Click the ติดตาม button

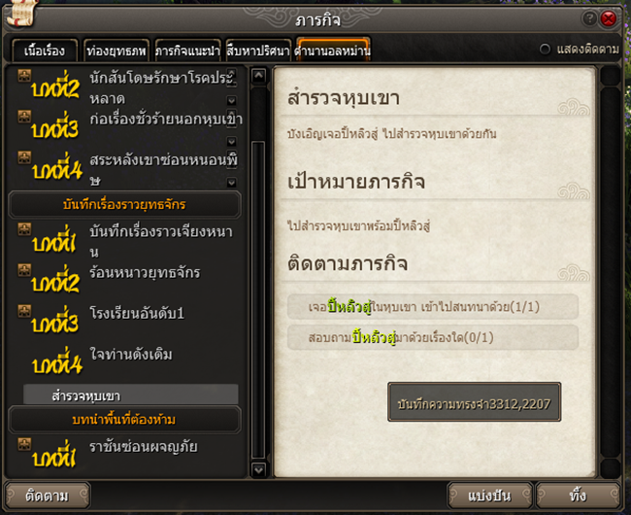48,496
